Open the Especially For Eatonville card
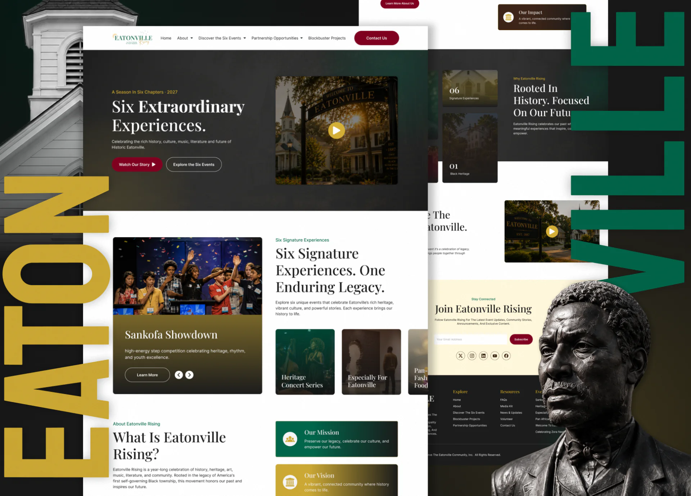The height and width of the screenshot is (496, 691). coord(371,362)
